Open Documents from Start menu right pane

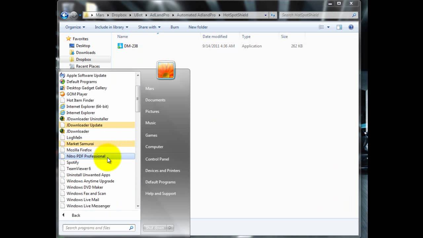pos(155,100)
